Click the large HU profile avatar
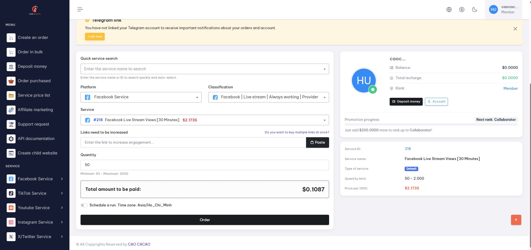Image resolution: width=531 pixels, height=250 pixels. pyautogui.click(x=364, y=81)
